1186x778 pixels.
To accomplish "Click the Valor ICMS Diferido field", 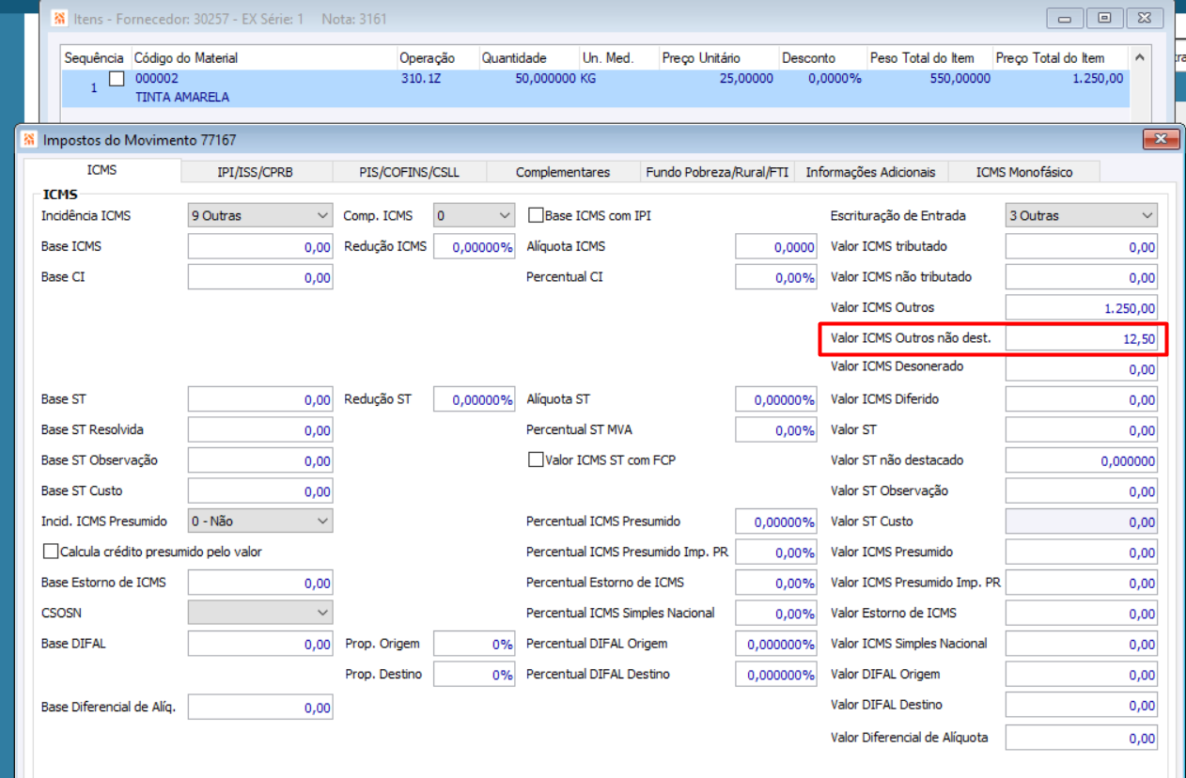I will click(1081, 399).
